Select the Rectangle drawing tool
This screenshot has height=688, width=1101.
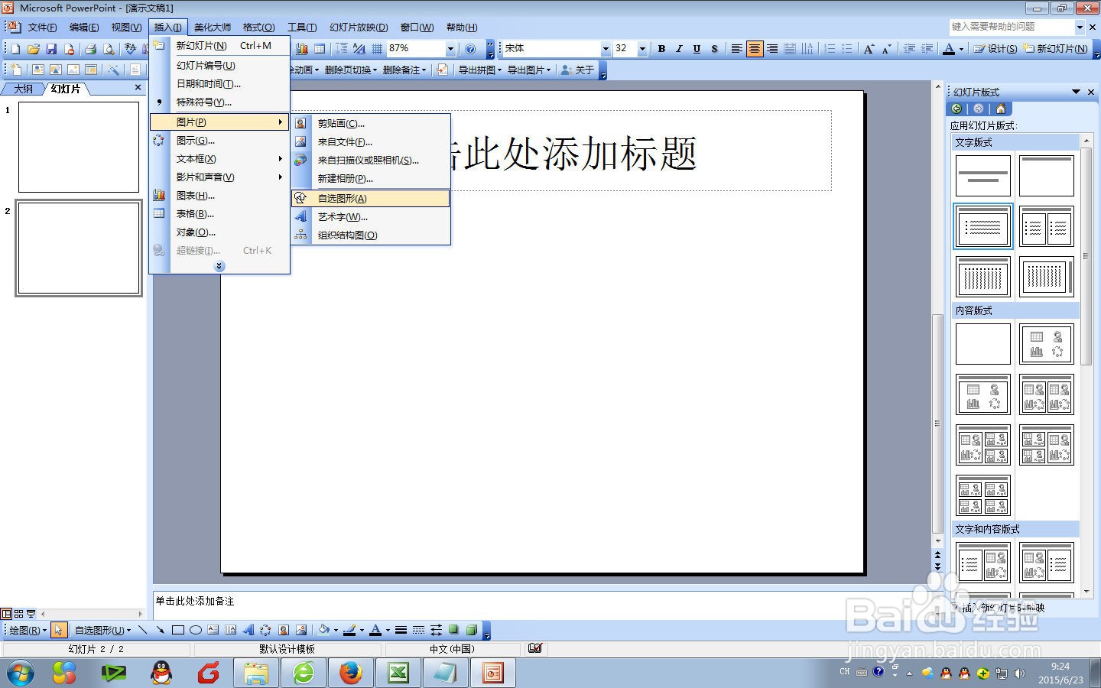[178, 630]
